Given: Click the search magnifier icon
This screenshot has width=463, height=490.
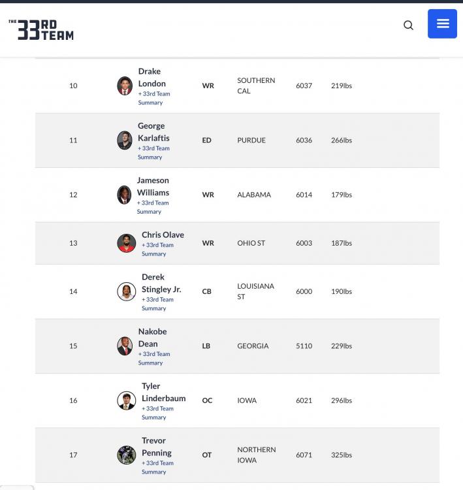Looking at the screenshot, I should pyautogui.click(x=408, y=25).
